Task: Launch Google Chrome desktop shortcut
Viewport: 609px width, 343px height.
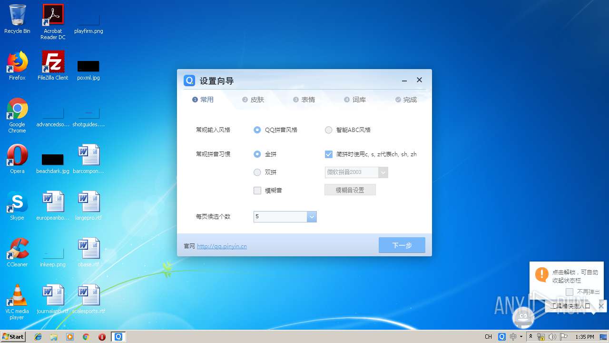Action: pyautogui.click(x=17, y=115)
